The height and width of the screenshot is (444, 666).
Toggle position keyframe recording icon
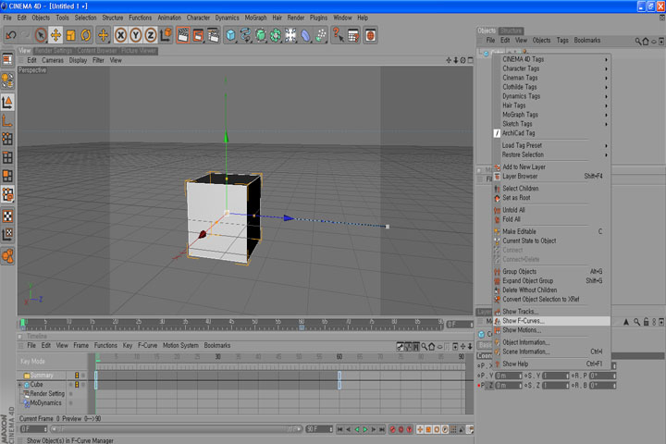(420, 429)
